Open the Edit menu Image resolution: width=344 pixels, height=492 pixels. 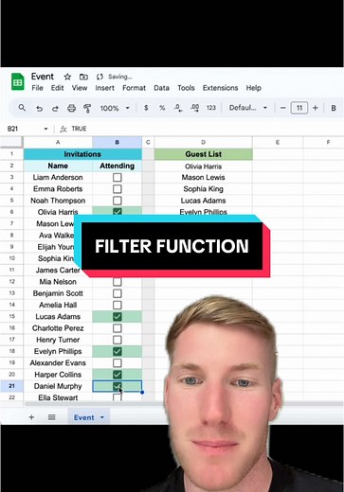[57, 88]
